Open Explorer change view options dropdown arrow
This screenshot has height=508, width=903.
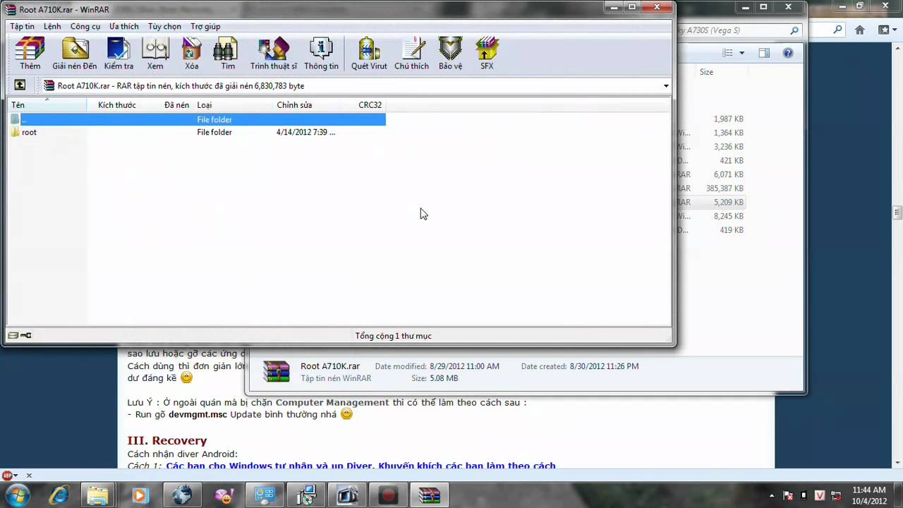[x=741, y=53]
